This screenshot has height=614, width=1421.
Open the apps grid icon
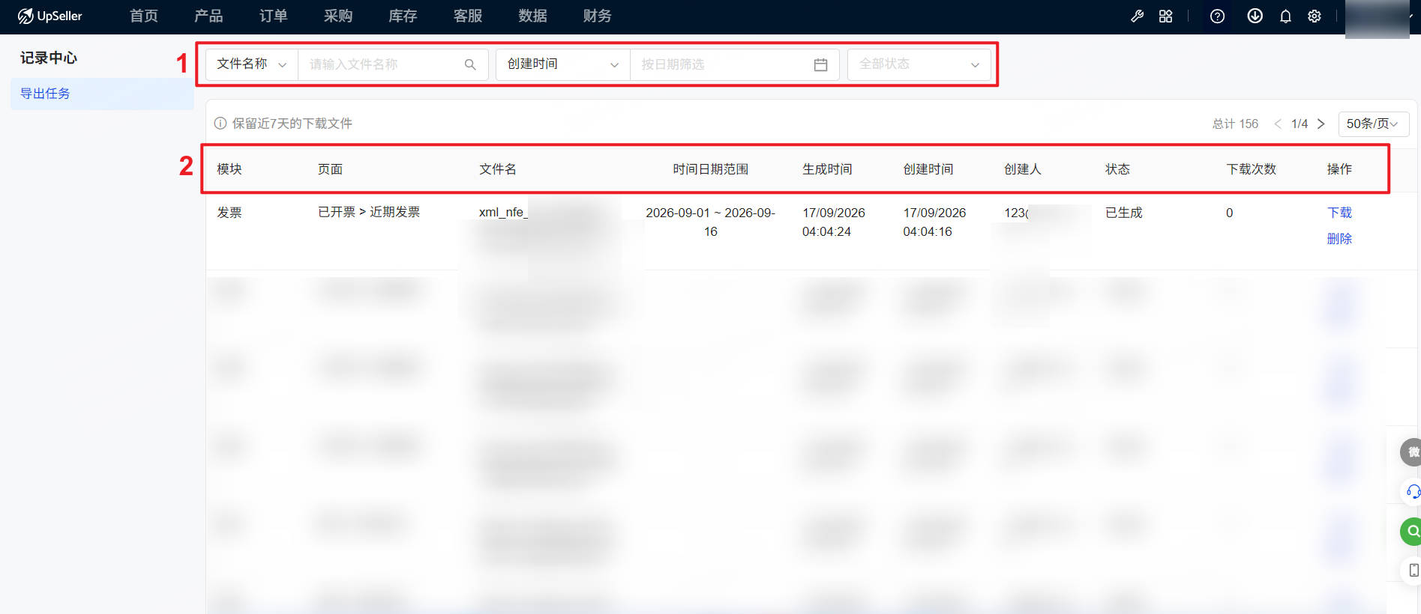1165,16
